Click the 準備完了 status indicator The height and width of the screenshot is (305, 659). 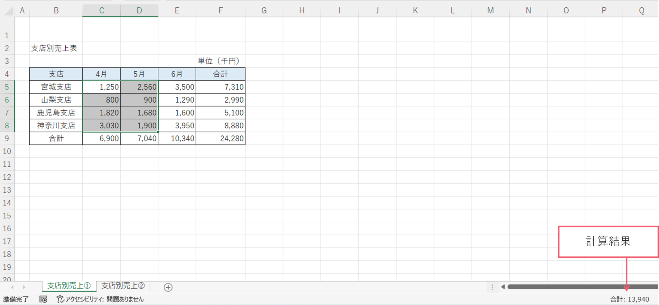click(16, 300)
